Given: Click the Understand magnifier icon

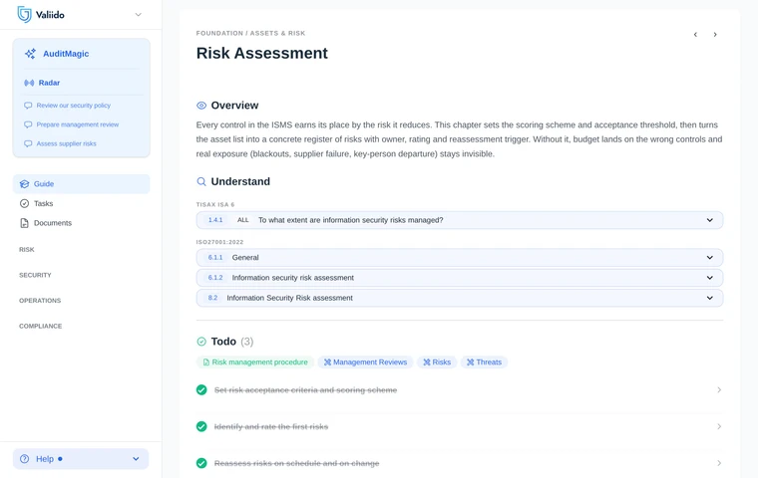Looking at the screenshot, I should pyautogui.click(x=201, y=182).
